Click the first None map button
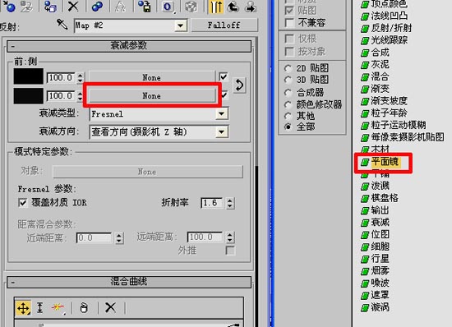The image size is (452, 327). 152,77
